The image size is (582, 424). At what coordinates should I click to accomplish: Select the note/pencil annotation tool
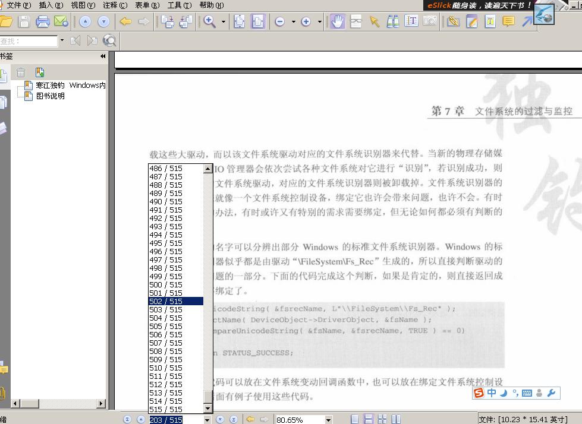tap(472, 21)
